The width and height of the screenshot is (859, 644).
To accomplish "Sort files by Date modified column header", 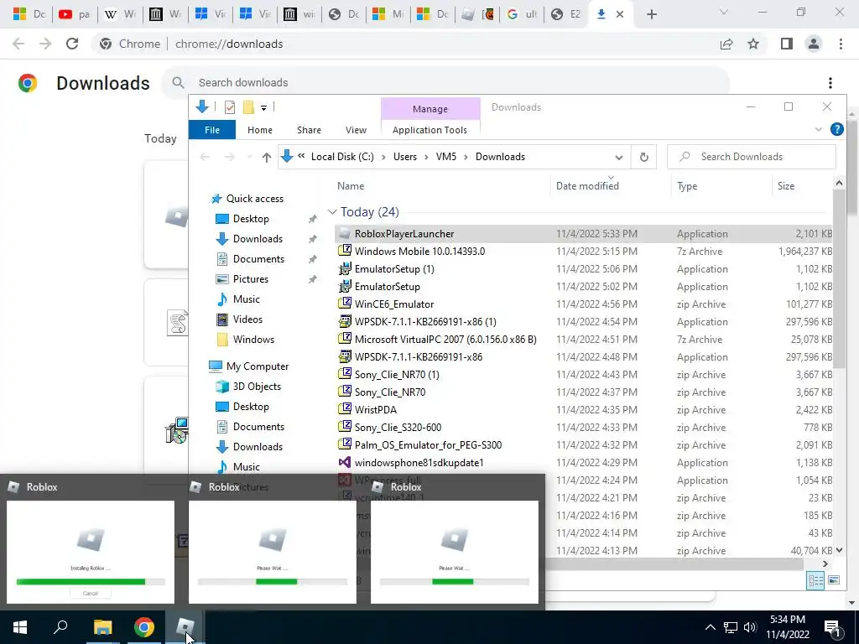I will click(587, 186).
